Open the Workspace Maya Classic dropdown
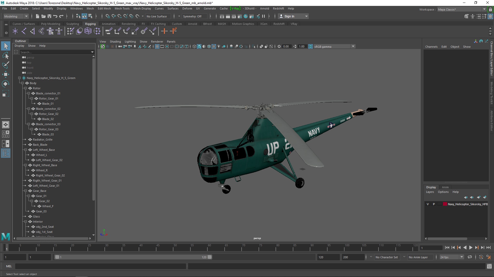This screenshot has height=277, width=494. pos(462,9)
